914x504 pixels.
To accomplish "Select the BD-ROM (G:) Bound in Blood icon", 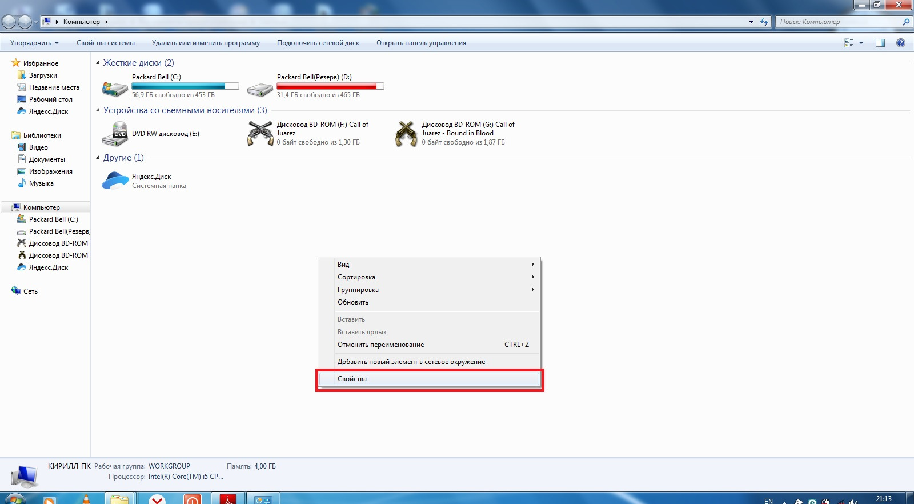I will (x=406, y=134).
